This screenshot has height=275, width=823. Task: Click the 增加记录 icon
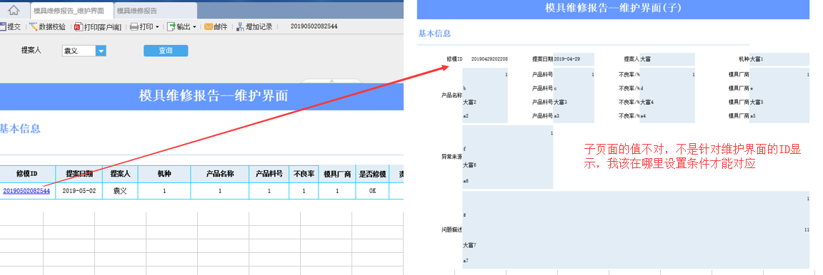240,26
